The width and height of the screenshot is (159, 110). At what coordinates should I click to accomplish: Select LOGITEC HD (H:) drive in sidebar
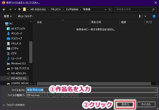click(x=18, y=83)
